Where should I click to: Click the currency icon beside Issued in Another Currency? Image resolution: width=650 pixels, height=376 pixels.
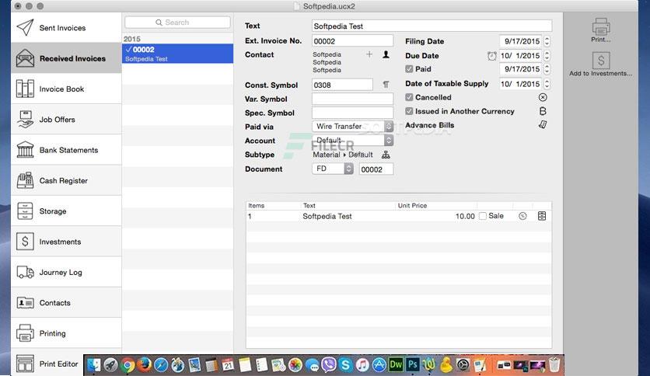click(543, 111)
